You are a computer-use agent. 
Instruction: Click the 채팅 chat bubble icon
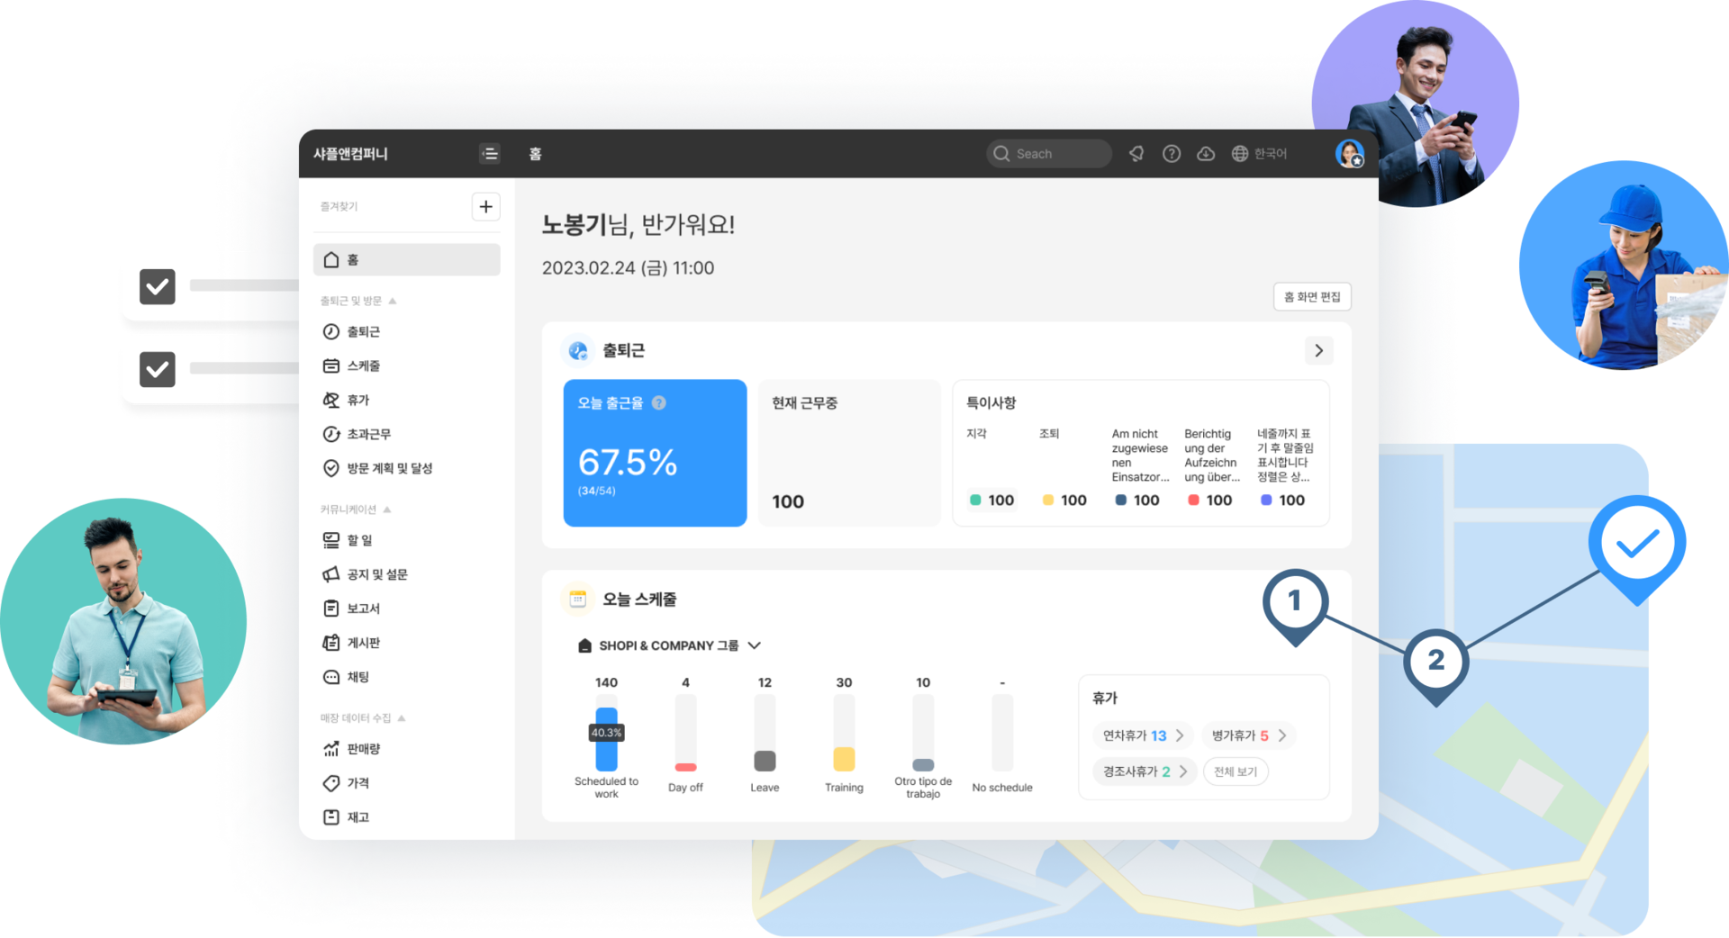click(x=331, y=677)
